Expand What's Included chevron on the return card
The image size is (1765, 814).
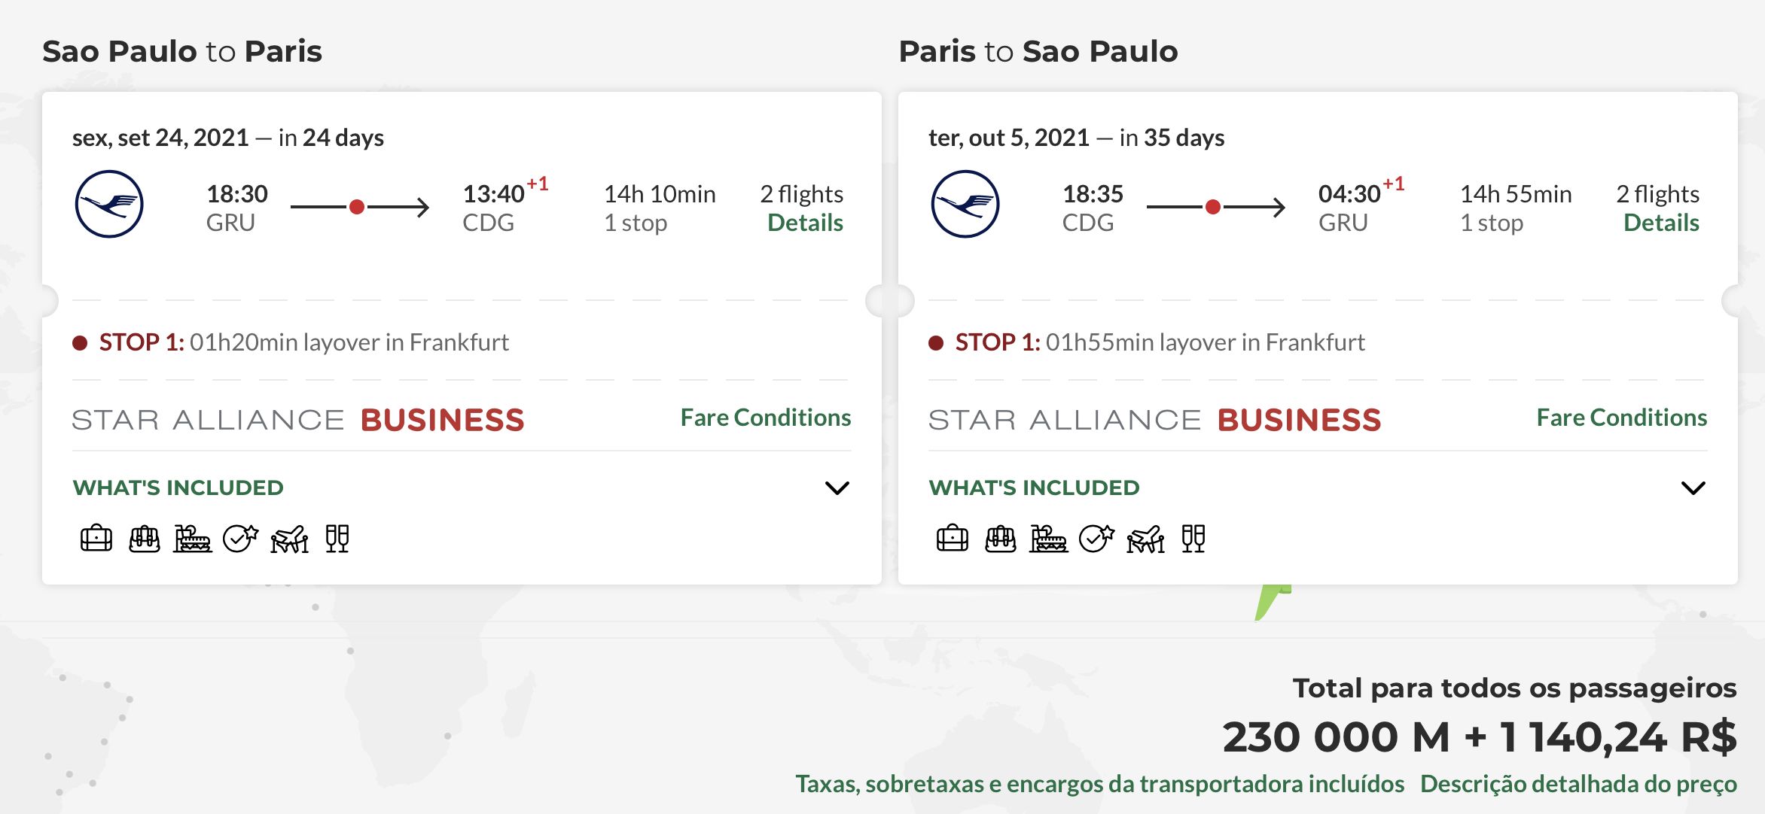tap(1693, 487)
